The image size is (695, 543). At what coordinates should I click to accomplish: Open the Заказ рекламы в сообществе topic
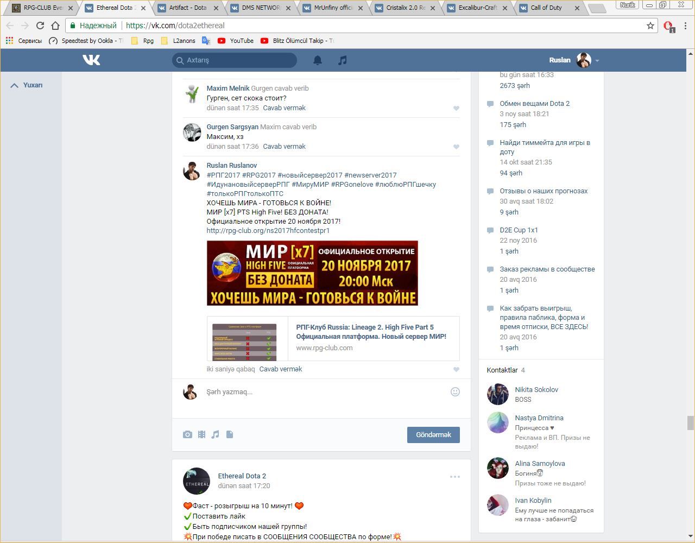547,269
